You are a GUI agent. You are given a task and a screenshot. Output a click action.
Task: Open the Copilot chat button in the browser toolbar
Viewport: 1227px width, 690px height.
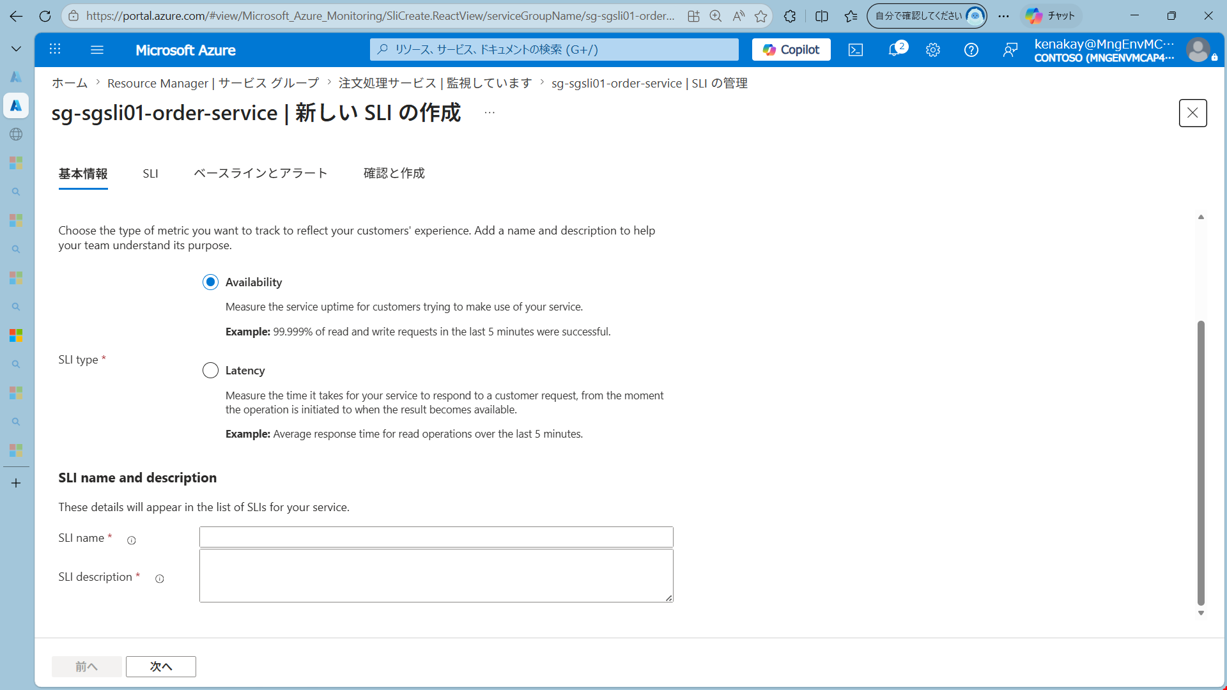click(x=1051, y=16)
